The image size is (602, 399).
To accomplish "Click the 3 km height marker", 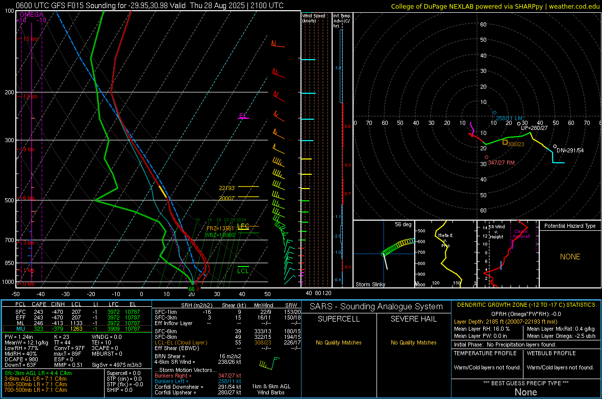I will (29, 243).
